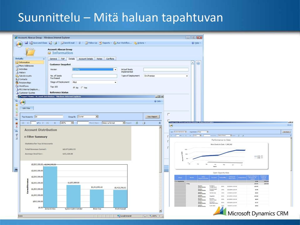Screen dimensions: 300x225
Task: Click Run Workflow in the Account toolbar
Action: click(122, 43)
